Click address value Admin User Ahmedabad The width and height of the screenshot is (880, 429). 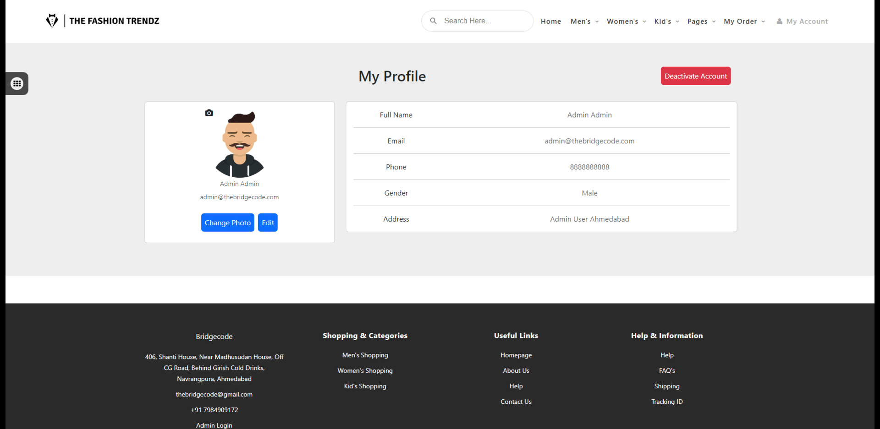(x=589, y=219)
